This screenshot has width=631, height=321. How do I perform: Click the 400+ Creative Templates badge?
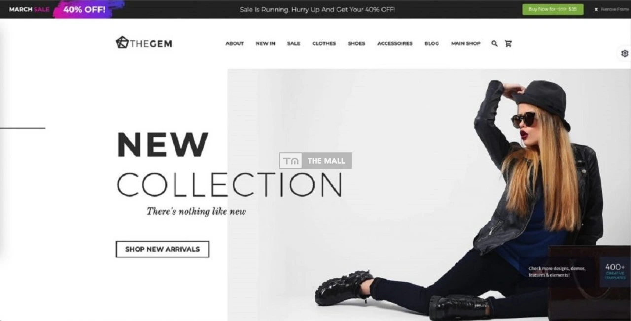coord(615,271)
